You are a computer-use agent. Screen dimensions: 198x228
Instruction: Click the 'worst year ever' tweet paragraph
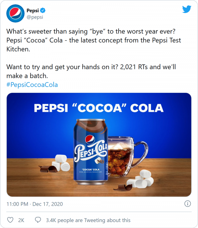93,40
